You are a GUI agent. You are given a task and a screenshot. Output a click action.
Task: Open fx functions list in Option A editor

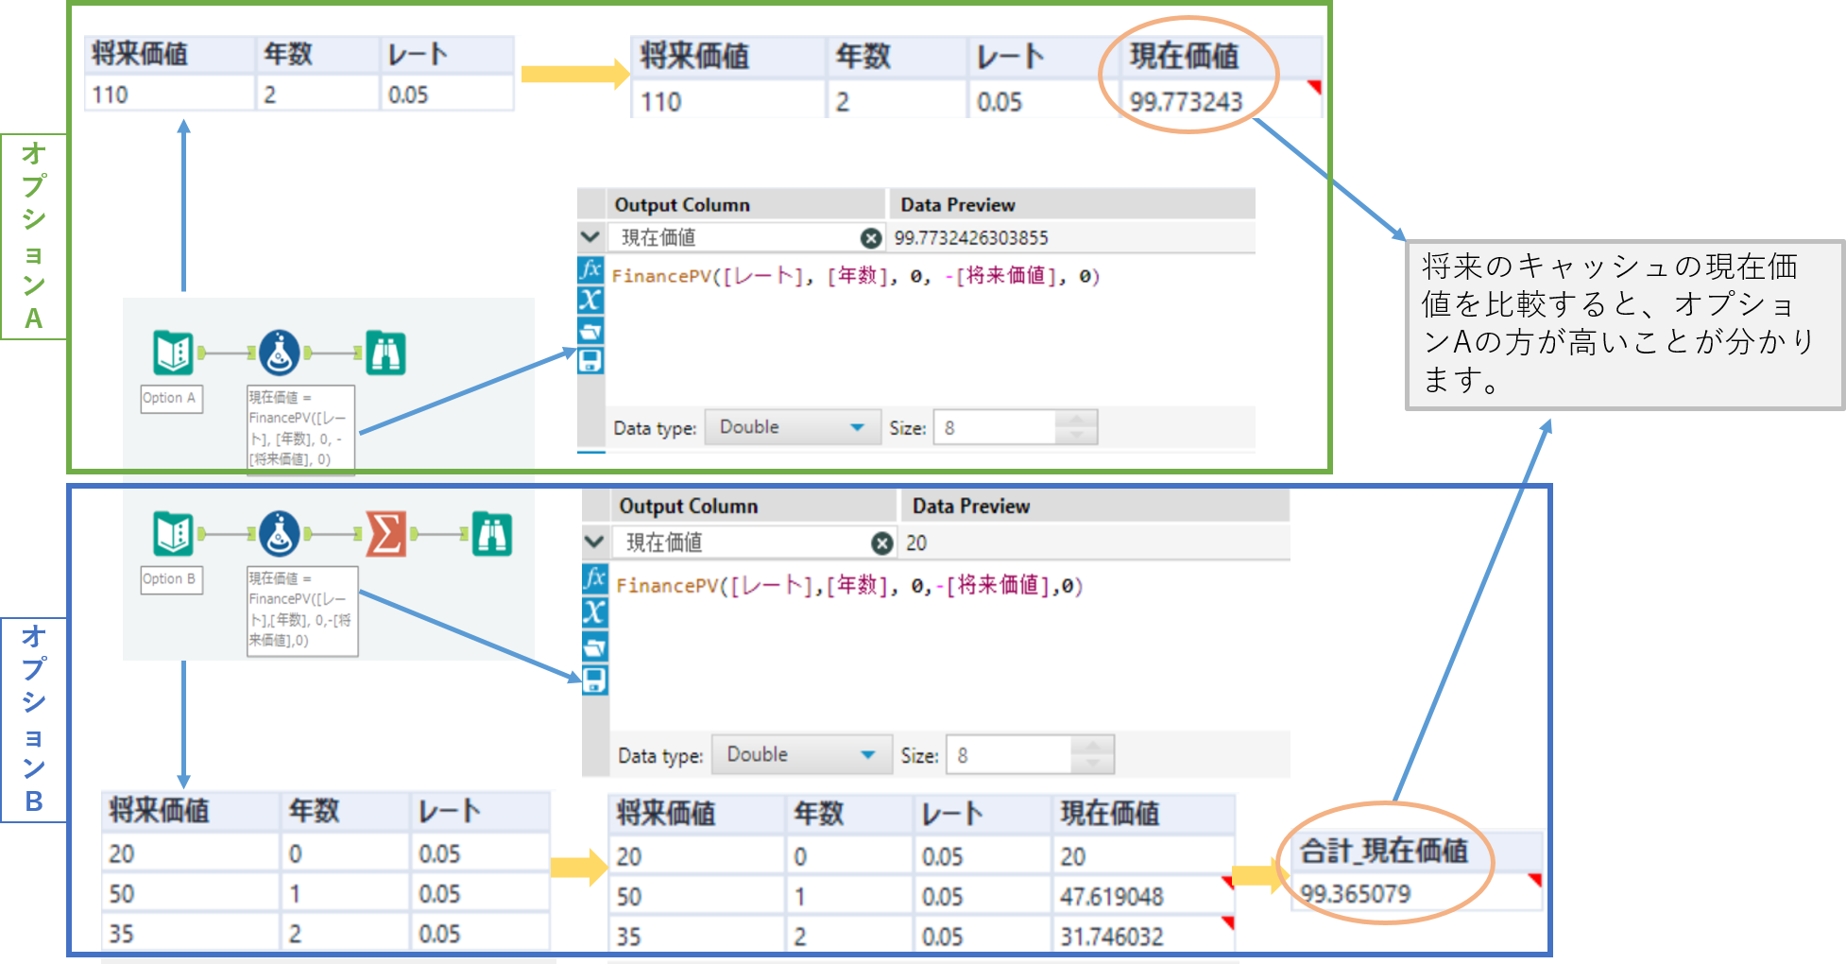[590, 269]
